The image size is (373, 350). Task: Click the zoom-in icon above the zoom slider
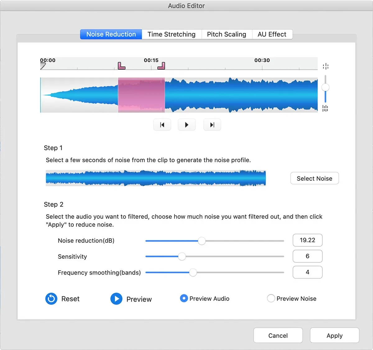(325, 66)
